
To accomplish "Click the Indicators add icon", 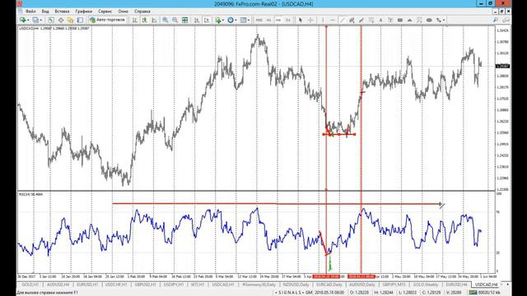I will [218, 20].
